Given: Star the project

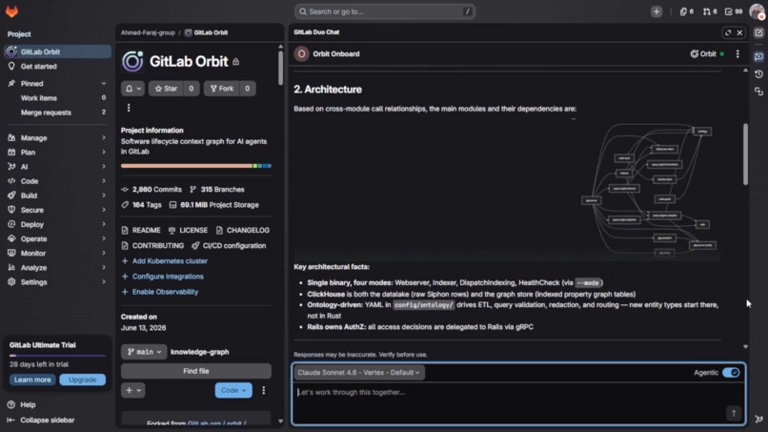Looking at the screenshot, I should click(x=166, y=89).
